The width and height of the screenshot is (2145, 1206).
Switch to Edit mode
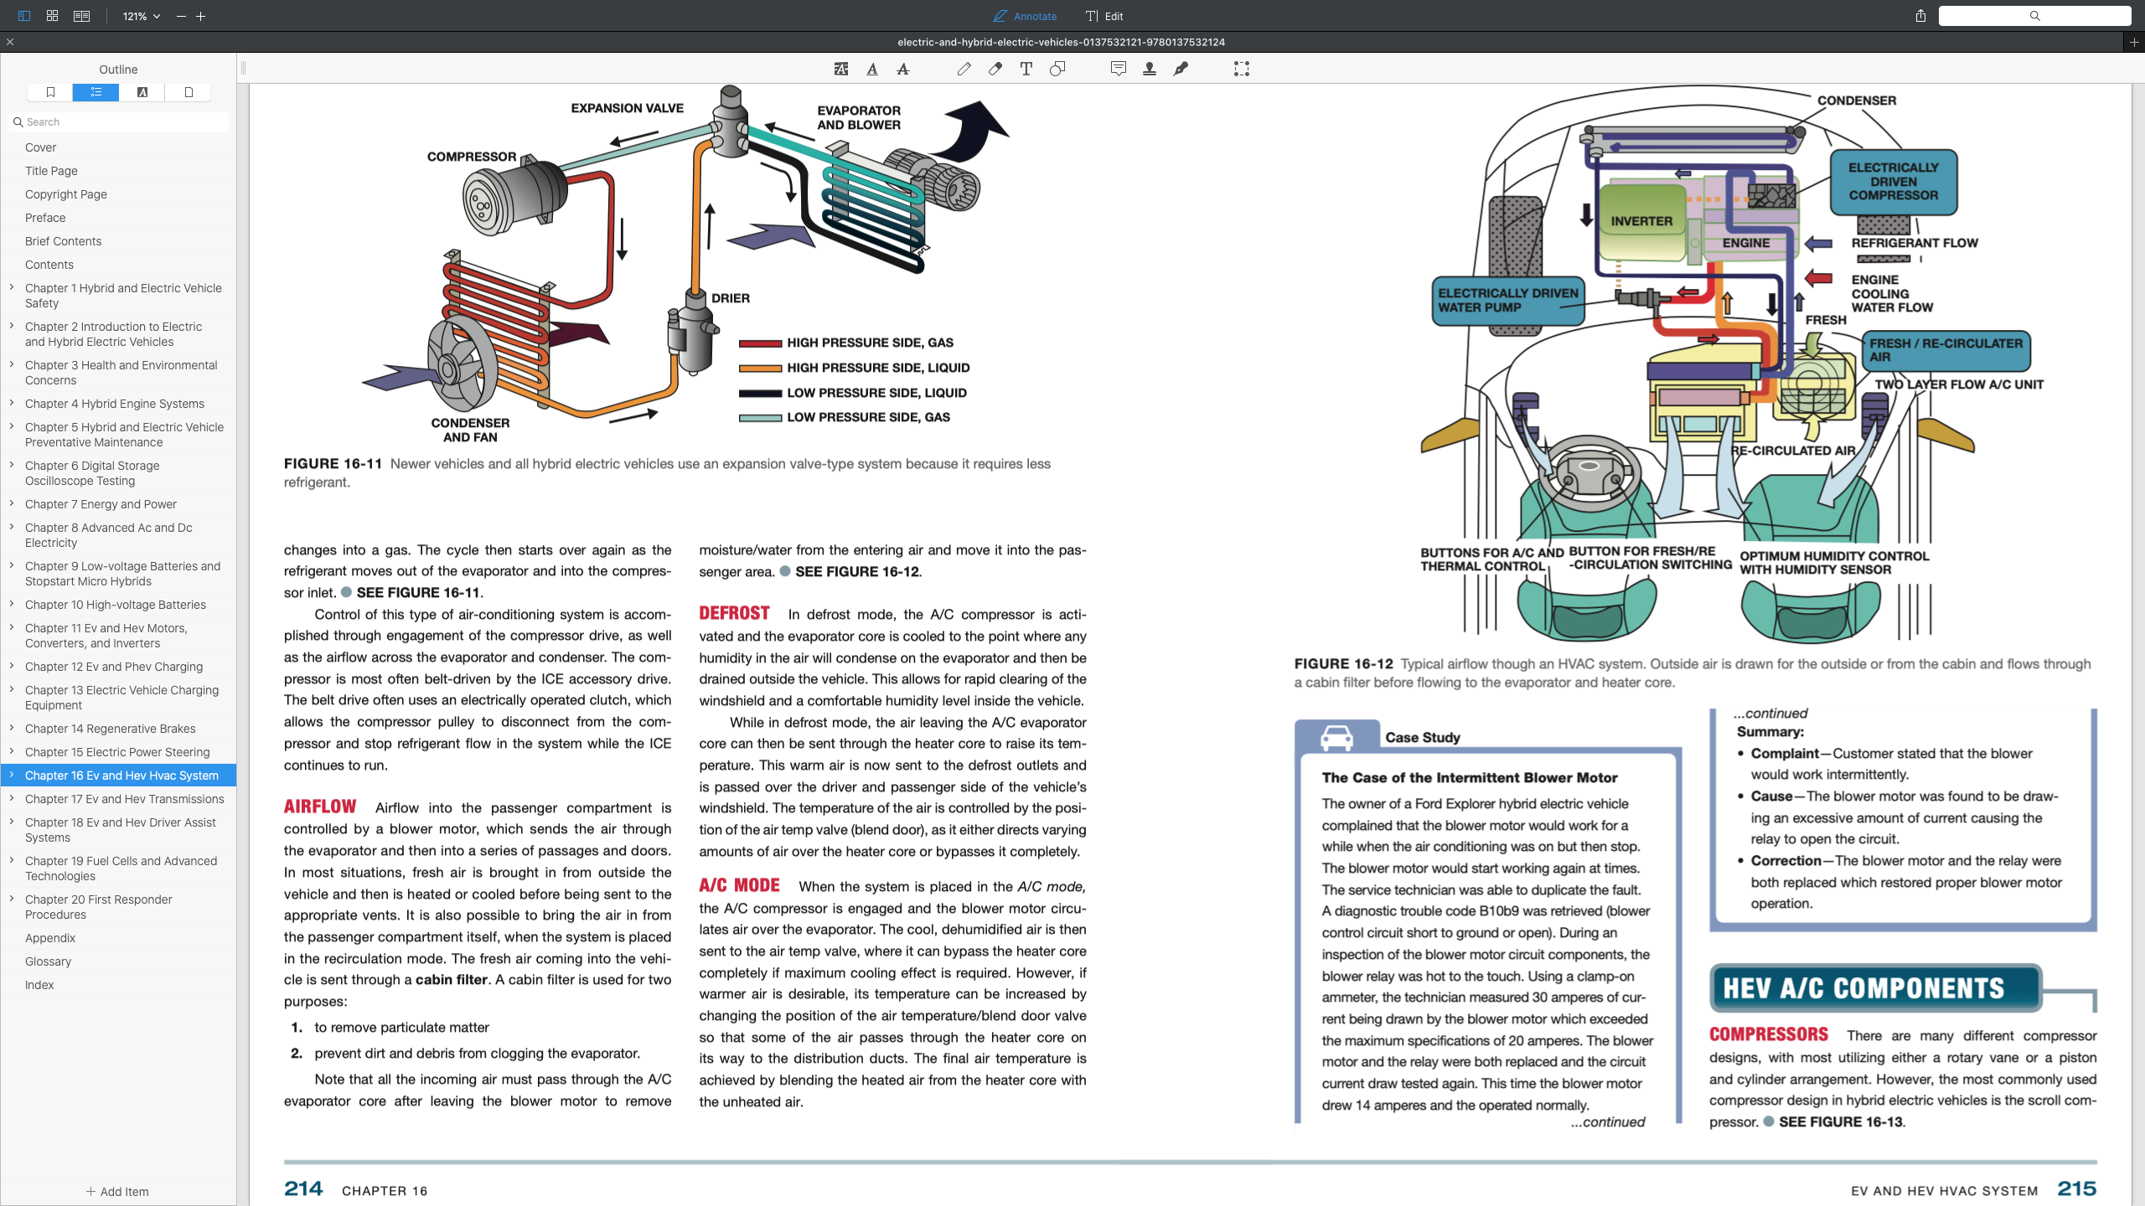(1104, 16)
